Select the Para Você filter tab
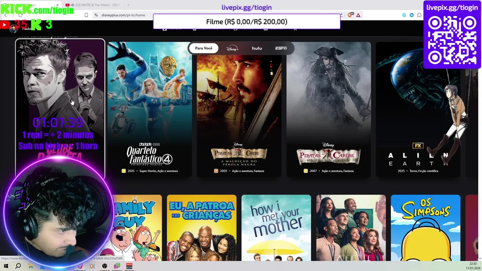The width and height of the screenshot is (482, 271). (x=204, y=48)
